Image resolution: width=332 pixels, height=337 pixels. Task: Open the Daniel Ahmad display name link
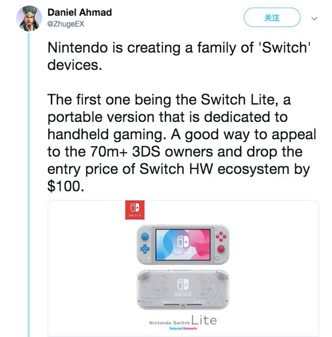pyautogui.click(x=79, y=12)
